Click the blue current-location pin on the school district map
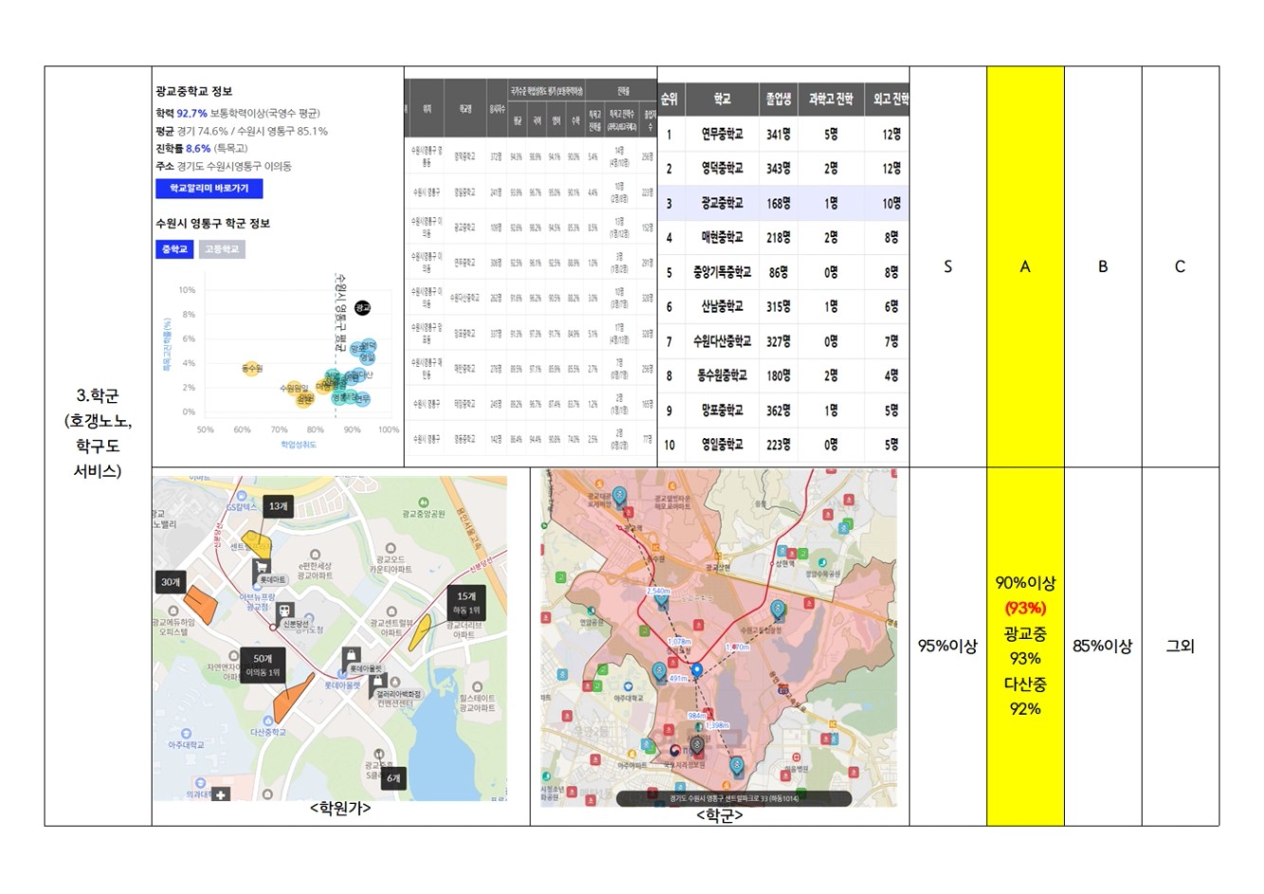The height and width of the screenshot is (894, 1264). click(697, 671)
